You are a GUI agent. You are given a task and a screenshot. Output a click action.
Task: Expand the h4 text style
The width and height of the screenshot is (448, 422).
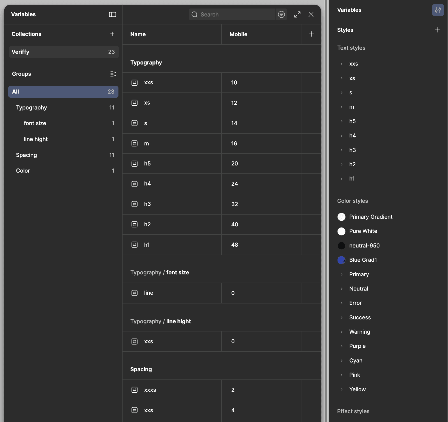[341, 136]
